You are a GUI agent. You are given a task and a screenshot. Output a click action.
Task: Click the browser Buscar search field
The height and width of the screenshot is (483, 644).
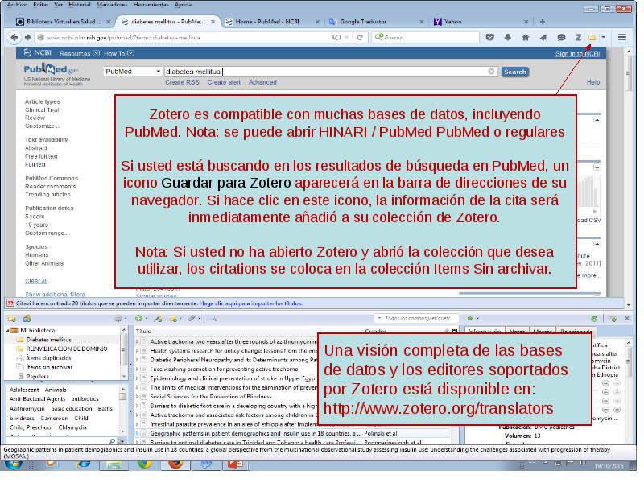pos(426,37)
